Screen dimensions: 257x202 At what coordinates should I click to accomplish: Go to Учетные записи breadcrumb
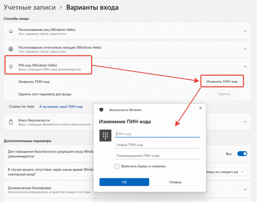tap(30, 8)
